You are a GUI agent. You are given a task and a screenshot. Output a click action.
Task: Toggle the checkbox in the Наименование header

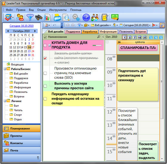[45, 37]
